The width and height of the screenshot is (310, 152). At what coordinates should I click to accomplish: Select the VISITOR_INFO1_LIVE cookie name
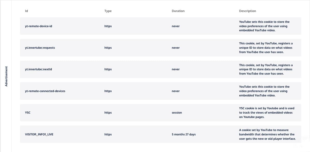pyautogui.click(x=39, y=134)
